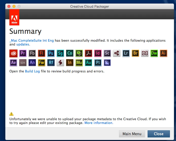
Task: Click the SDK icon
Action: 23,63
